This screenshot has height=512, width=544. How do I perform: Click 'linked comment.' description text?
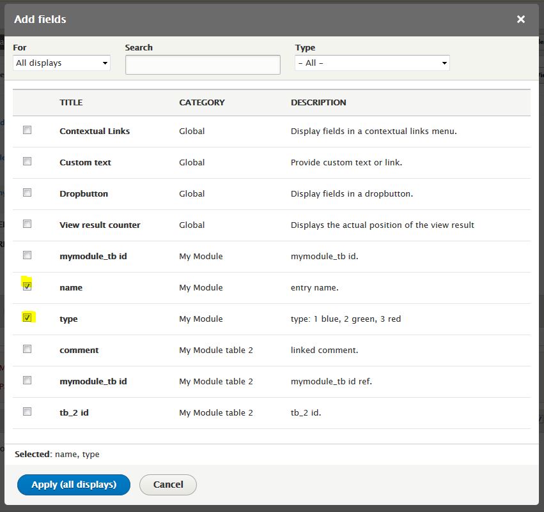[324, 350]
